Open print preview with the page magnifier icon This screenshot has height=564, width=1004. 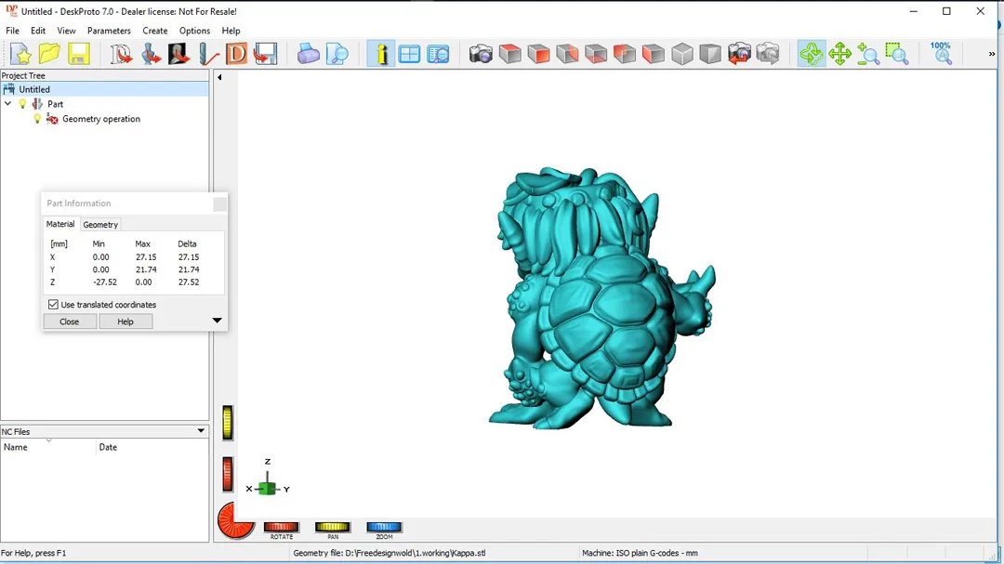tap(337, 54)
